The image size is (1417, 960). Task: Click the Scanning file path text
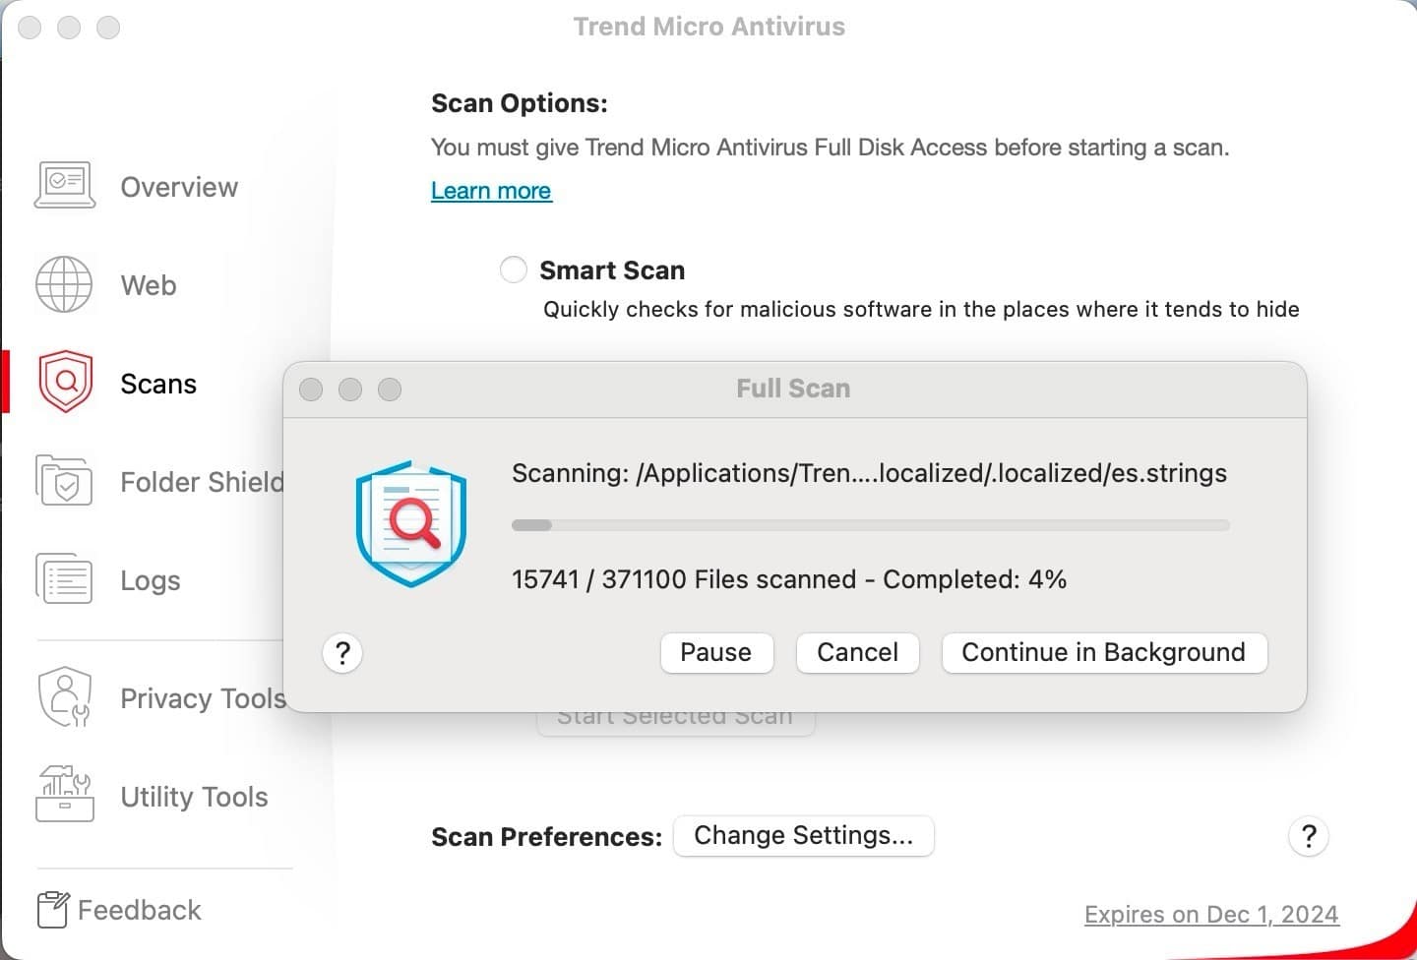(870, 473)
